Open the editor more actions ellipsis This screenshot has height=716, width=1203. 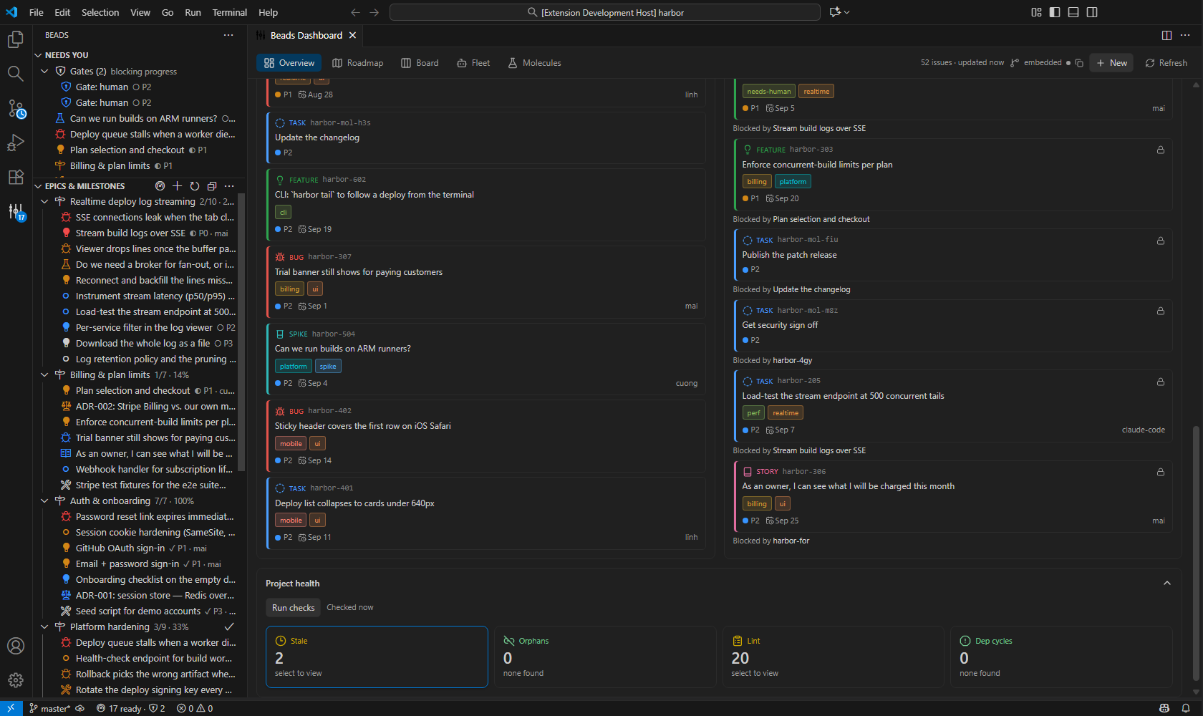pos(1185,35)
